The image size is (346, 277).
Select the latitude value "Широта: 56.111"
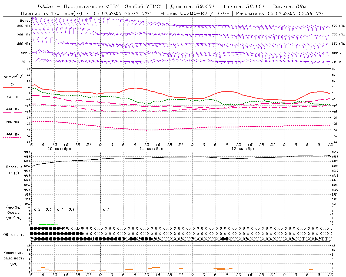coord(243,6)
